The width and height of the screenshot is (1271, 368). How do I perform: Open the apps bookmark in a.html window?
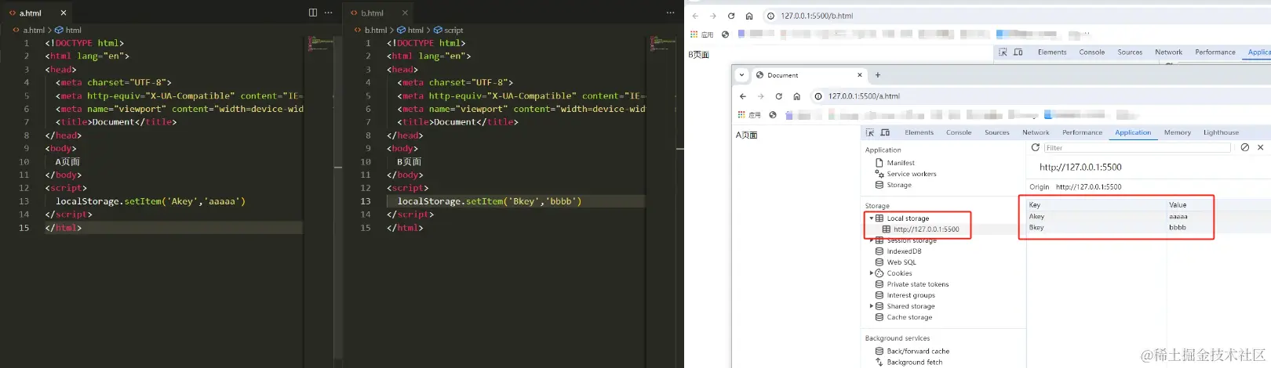(x=749, y=115)
